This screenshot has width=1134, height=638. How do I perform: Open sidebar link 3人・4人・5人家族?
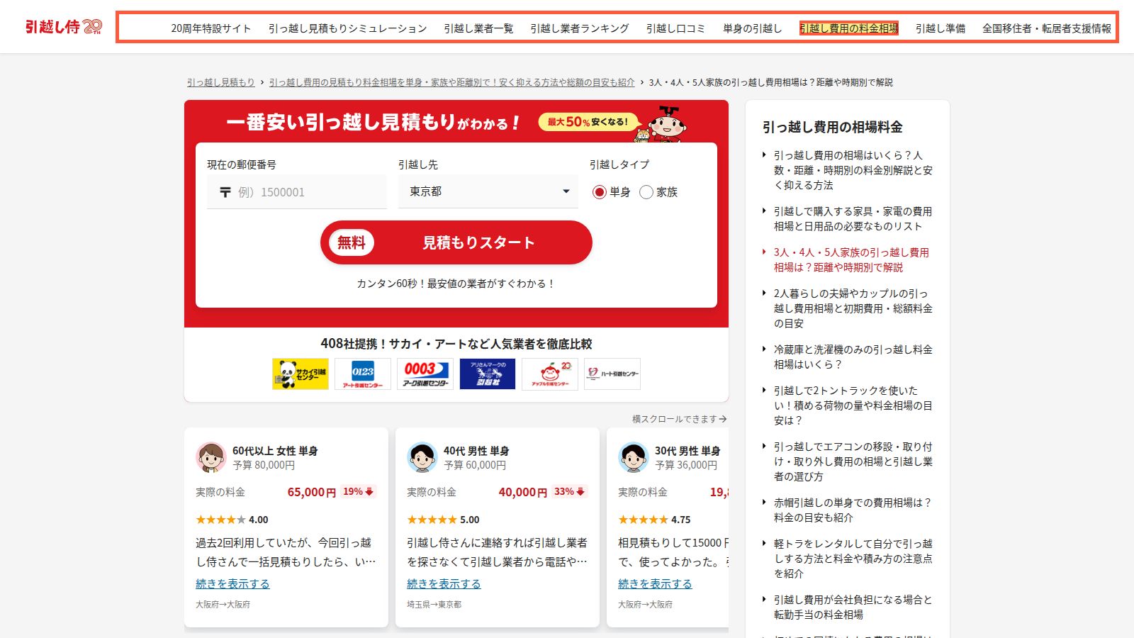click(851, 259)
